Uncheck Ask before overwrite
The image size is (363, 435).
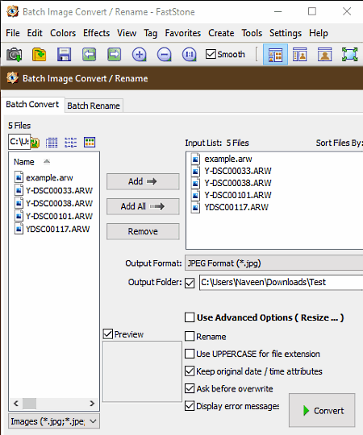click(190, 388)
